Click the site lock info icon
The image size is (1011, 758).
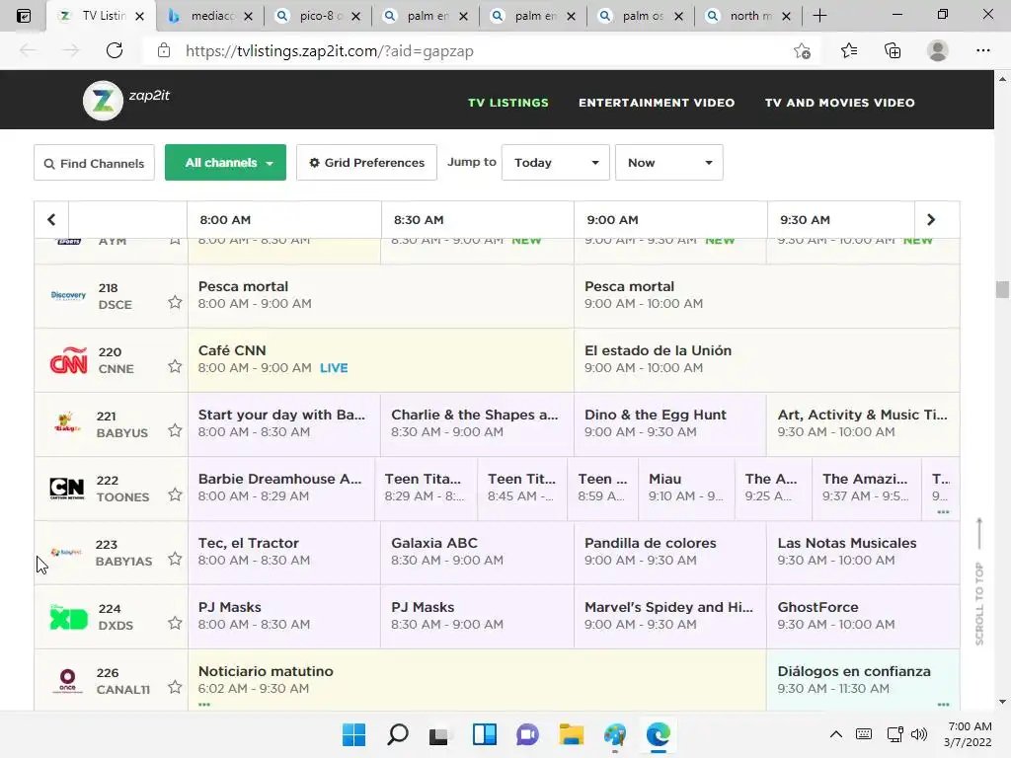(164, 50)
